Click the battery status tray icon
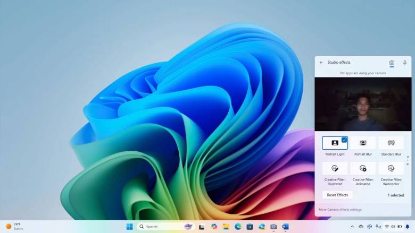This screenshot has height=233, width=415. point(400,227)
